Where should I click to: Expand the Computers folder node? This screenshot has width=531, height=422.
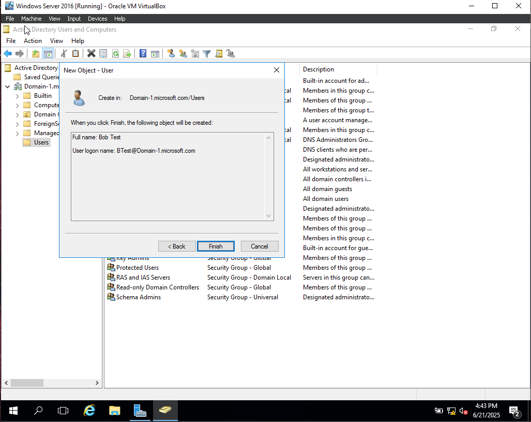pyautogui.click(x=17, y=105)
